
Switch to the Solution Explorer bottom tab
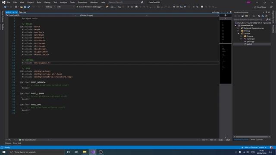click(x=241, y=139)
